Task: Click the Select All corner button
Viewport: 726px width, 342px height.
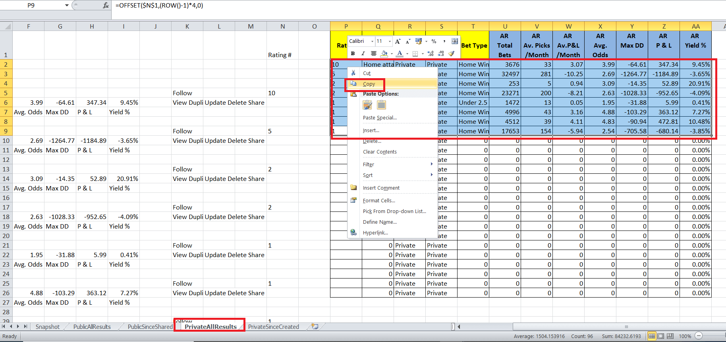Action: pos(6,26)
